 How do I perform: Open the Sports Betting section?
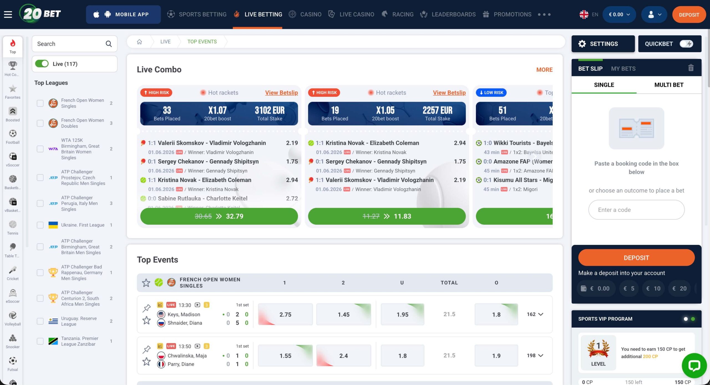coord(197,14)
